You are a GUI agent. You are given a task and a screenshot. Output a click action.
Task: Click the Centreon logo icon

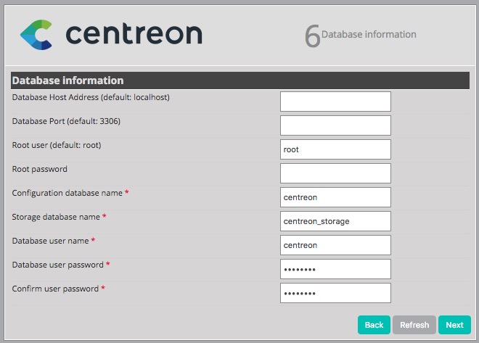coord(36,35)
